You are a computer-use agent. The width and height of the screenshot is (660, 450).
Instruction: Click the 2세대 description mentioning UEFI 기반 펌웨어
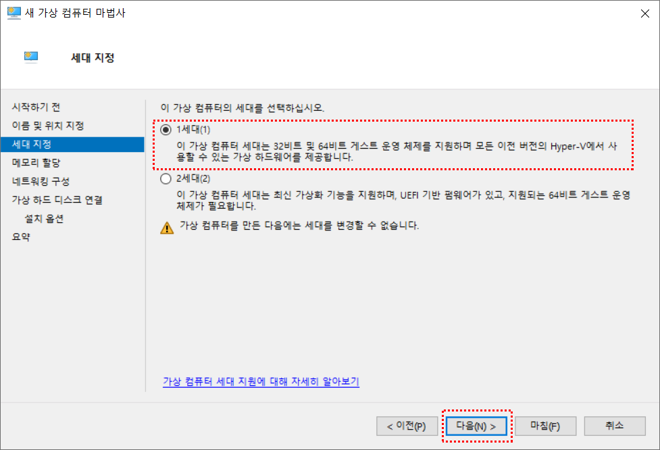coord(403,201)
